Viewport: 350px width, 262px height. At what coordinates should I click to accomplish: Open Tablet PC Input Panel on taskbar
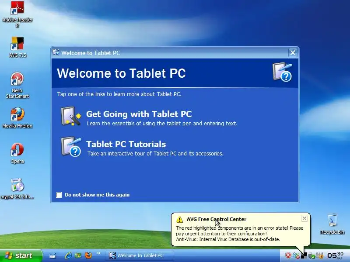52,255
